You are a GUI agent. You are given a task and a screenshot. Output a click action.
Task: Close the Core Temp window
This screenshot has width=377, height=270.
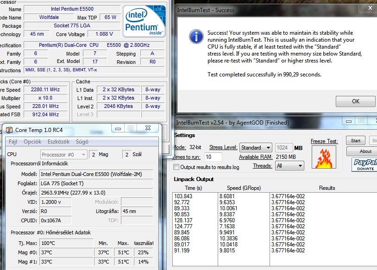tap(148, 128)
